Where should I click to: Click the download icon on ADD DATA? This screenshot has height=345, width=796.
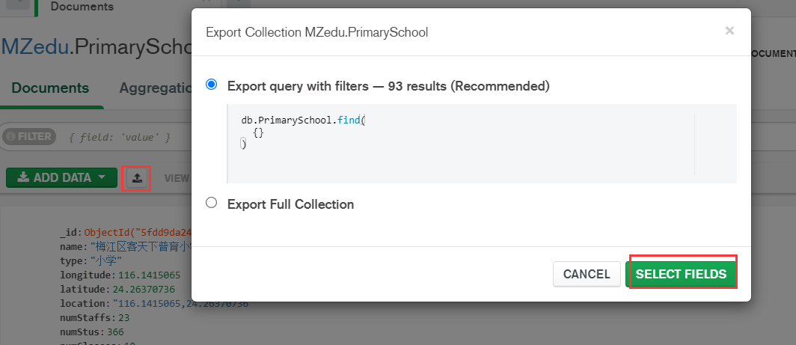coord(23,178)
